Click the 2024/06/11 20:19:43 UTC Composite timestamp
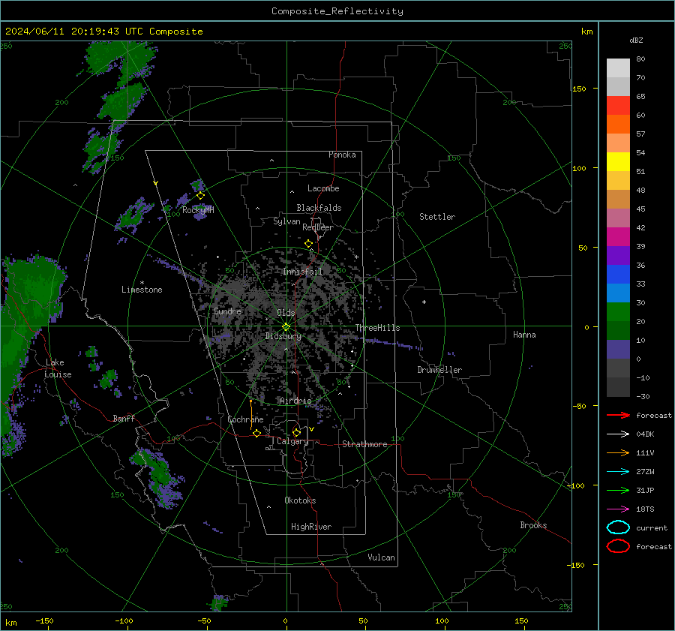The width and height of the screenshot is (675, 631). (103, 32)
